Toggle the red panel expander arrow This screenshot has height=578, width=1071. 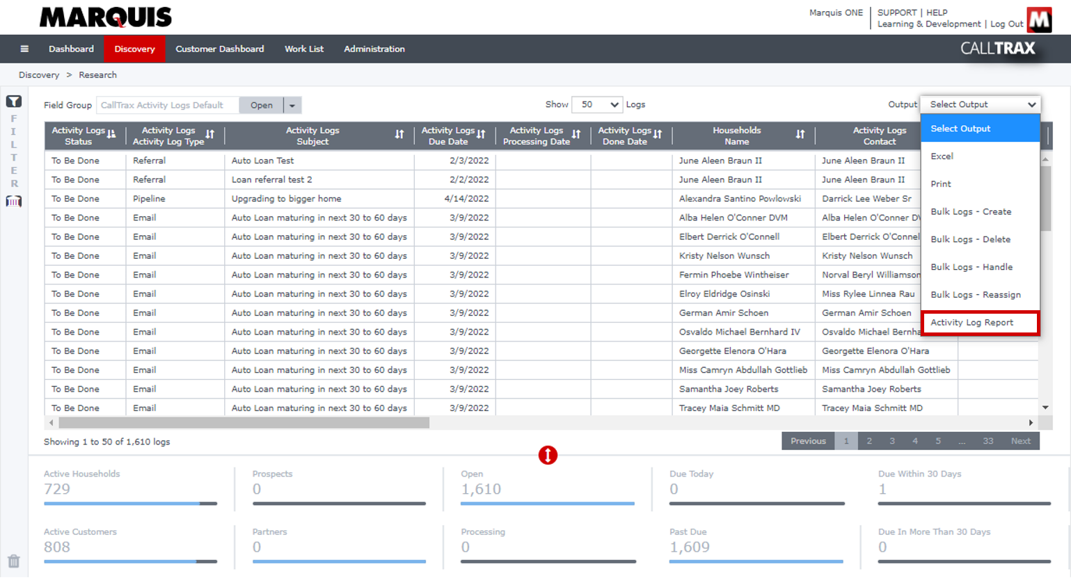click(x=548, y=453)
